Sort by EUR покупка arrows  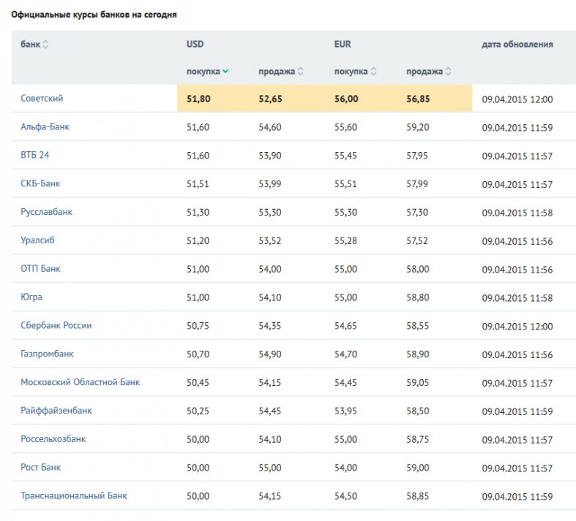pos(373,71)
